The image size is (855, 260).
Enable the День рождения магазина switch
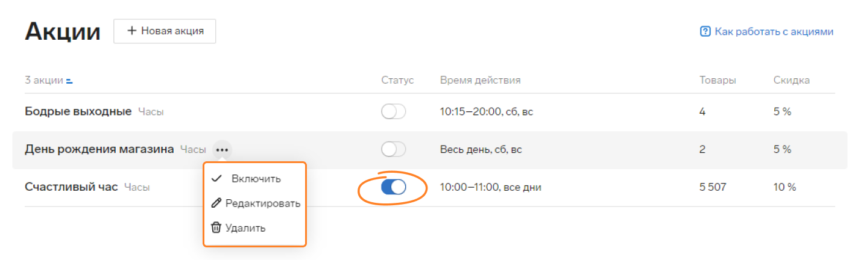[394, 149]
